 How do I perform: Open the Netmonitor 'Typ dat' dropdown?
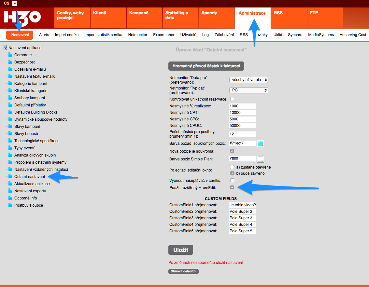(x=248, y=90)
